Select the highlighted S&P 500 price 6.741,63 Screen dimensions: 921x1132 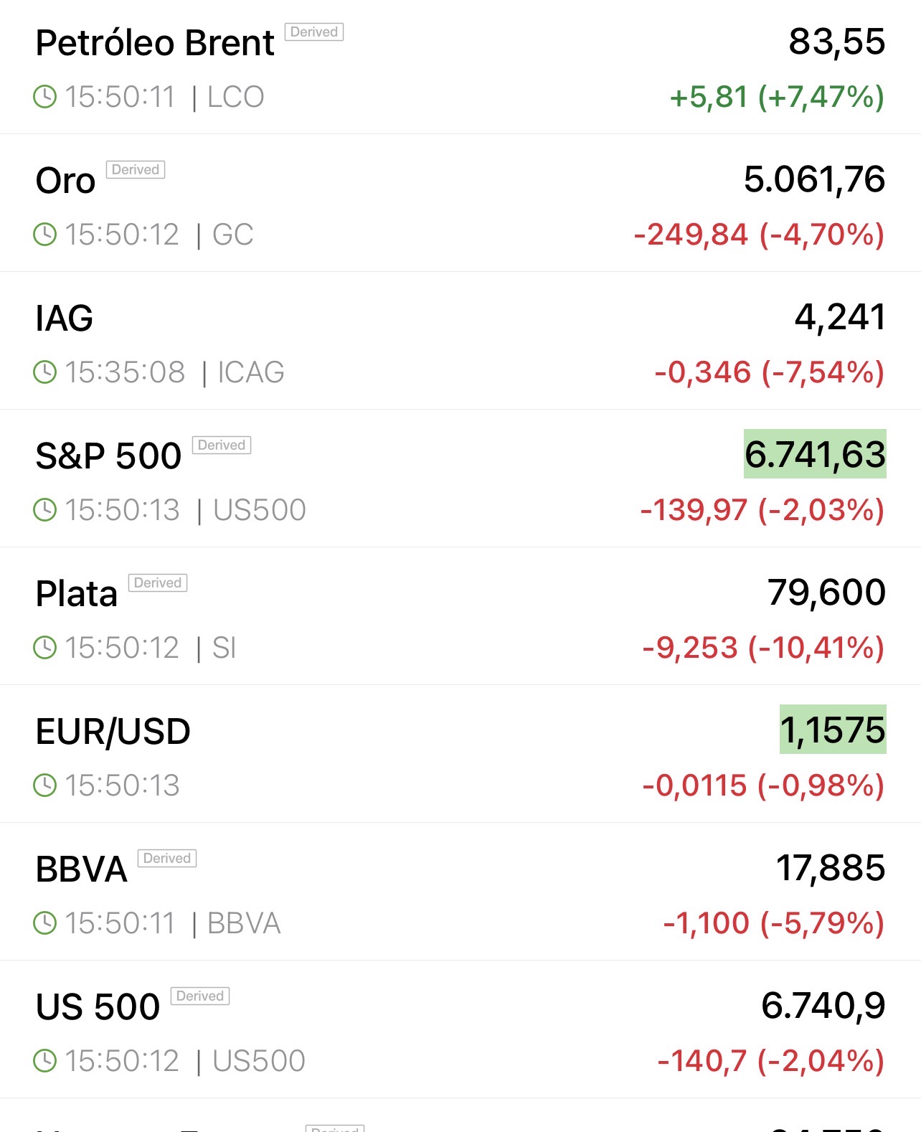(815, 454)
